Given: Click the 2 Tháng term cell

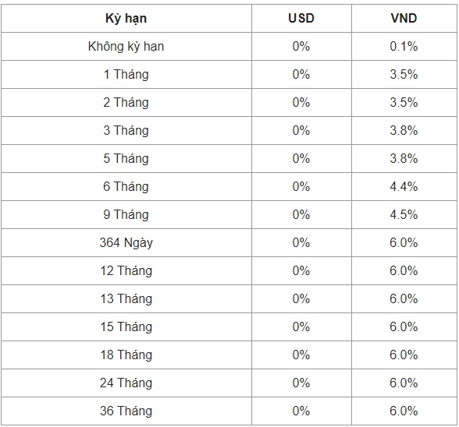Looking at the screenshot, I should pos(126,103).
